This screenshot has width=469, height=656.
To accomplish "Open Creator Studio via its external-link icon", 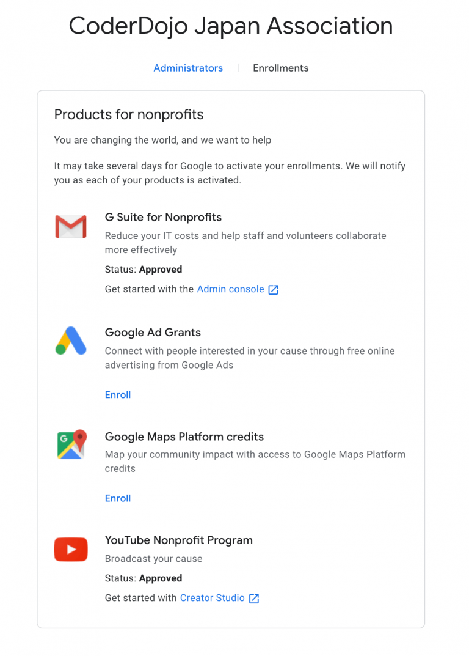I will coord(254,598).
